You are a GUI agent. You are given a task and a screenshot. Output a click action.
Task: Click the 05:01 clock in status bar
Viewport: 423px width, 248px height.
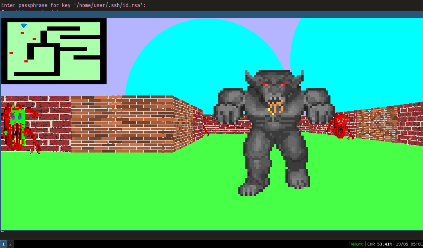[417, 244]
